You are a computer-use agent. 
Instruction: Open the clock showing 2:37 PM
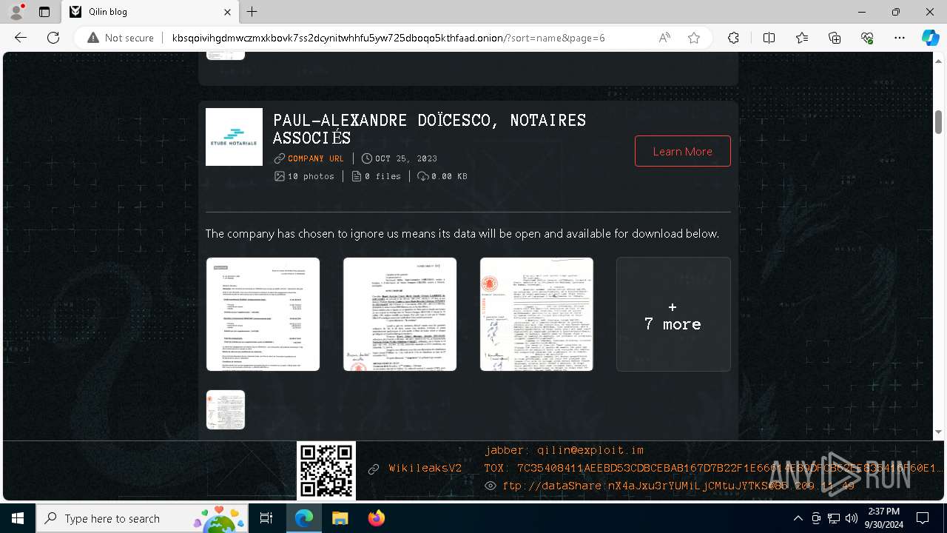click(883, 518)
